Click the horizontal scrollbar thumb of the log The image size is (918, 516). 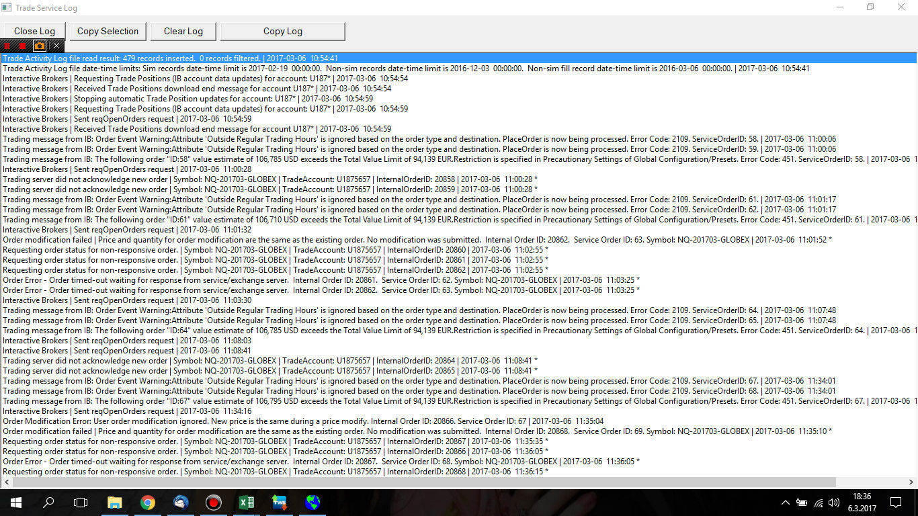click(x=425, y=482)
